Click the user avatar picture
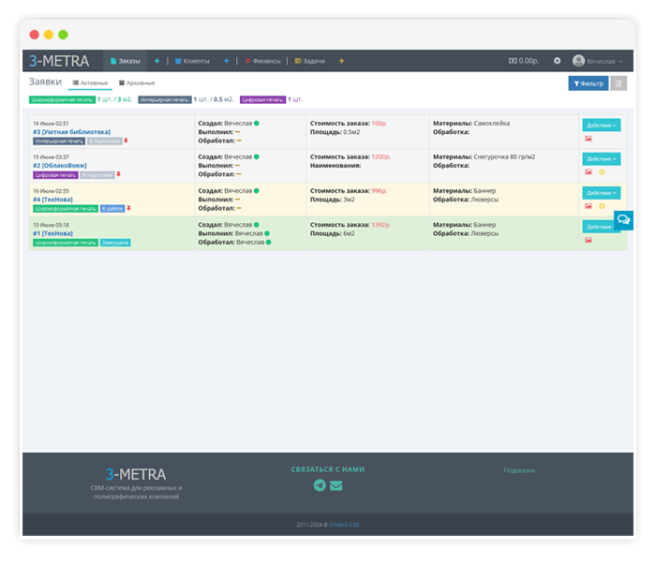The width and height of the screenshot is (656, 562). (578, 61)
